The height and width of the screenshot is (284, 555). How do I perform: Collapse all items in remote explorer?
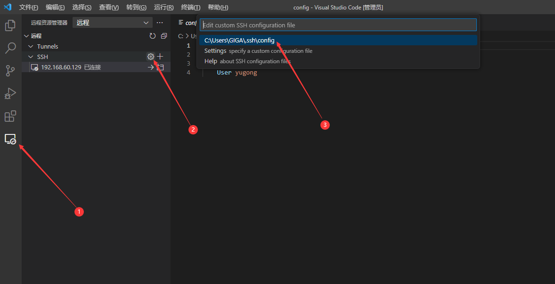pyautogui.click(x=163, y=36)
